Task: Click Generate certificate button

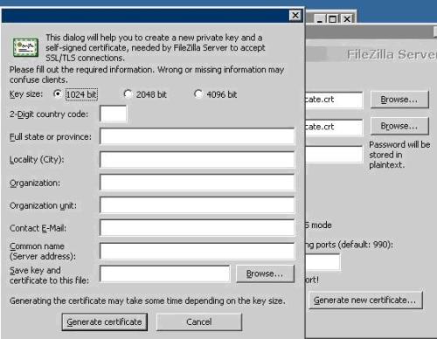Action: pyautogui.click(x=104, y=322)
